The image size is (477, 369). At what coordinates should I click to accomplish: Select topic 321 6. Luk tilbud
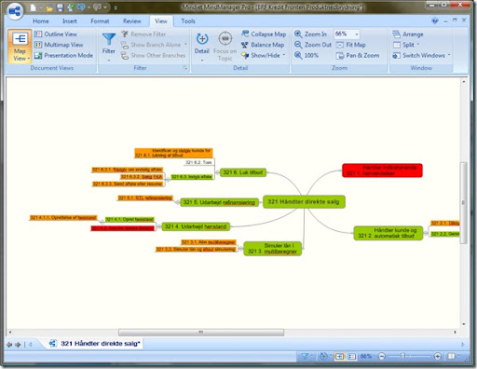243,172
